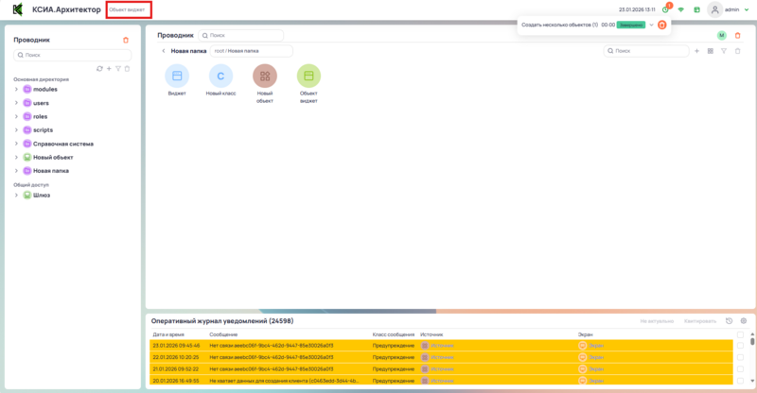The image size is (757, 393).
Task: Click the left Проводник search field
Action: 71,55
